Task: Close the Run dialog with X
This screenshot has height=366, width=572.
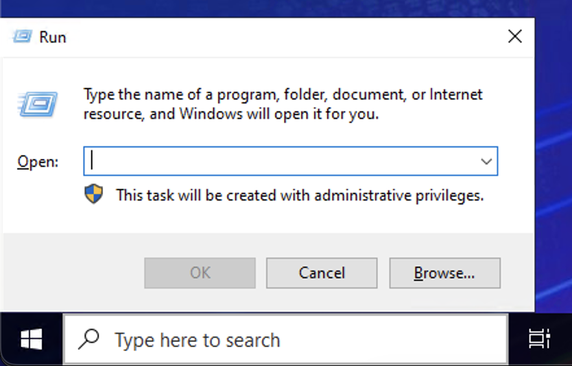Action: (514, 36)
